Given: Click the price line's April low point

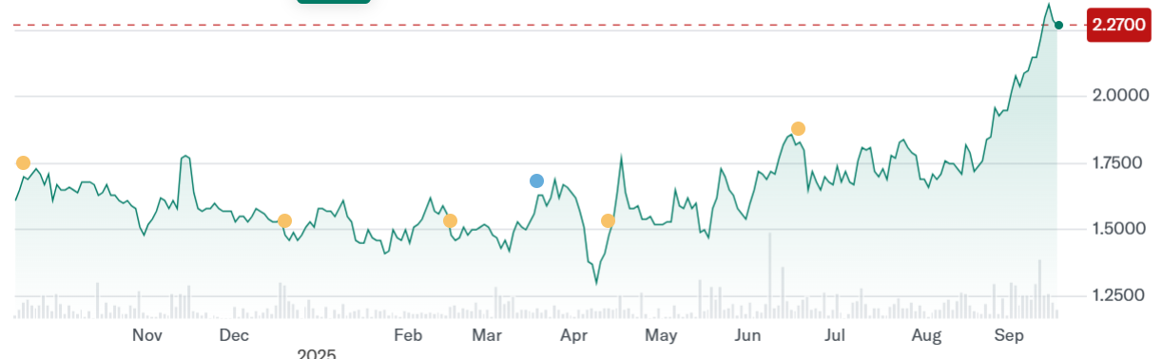Looking at the screenshot, I should [x=596, y=282].
